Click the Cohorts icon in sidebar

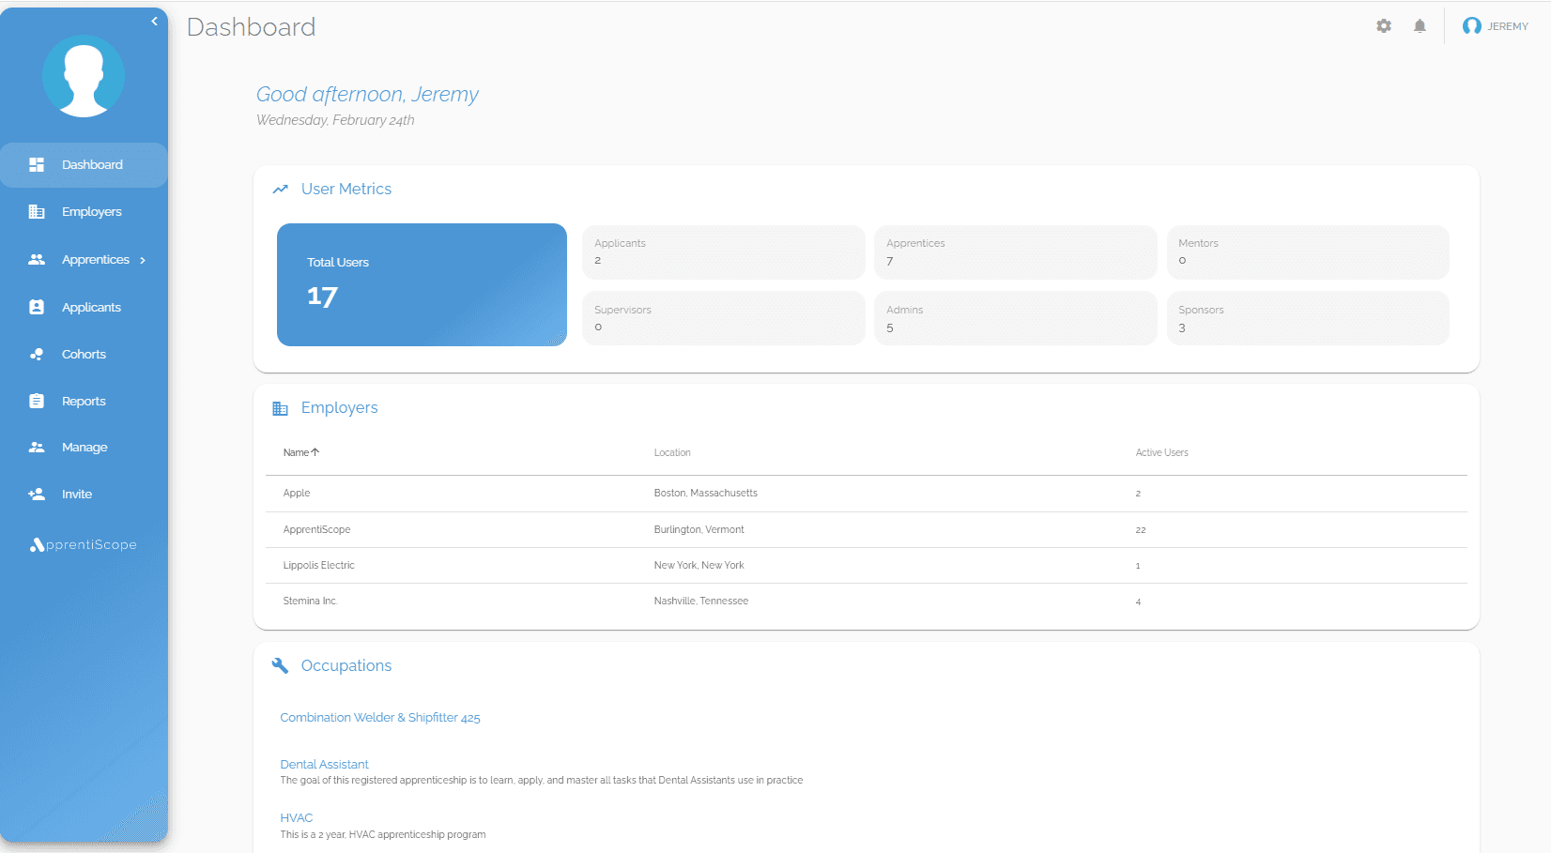pos(37,354)
